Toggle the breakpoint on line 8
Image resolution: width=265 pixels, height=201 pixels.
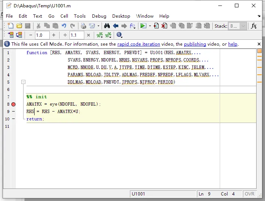(x=13, y=104)
